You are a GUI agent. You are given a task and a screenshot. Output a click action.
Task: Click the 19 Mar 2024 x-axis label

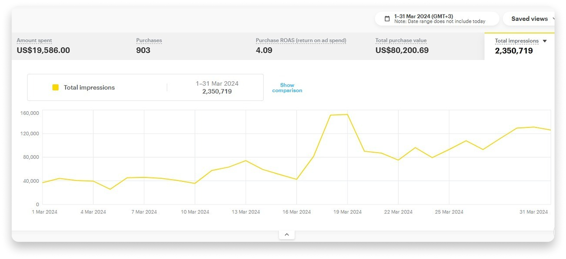(347, 212)
